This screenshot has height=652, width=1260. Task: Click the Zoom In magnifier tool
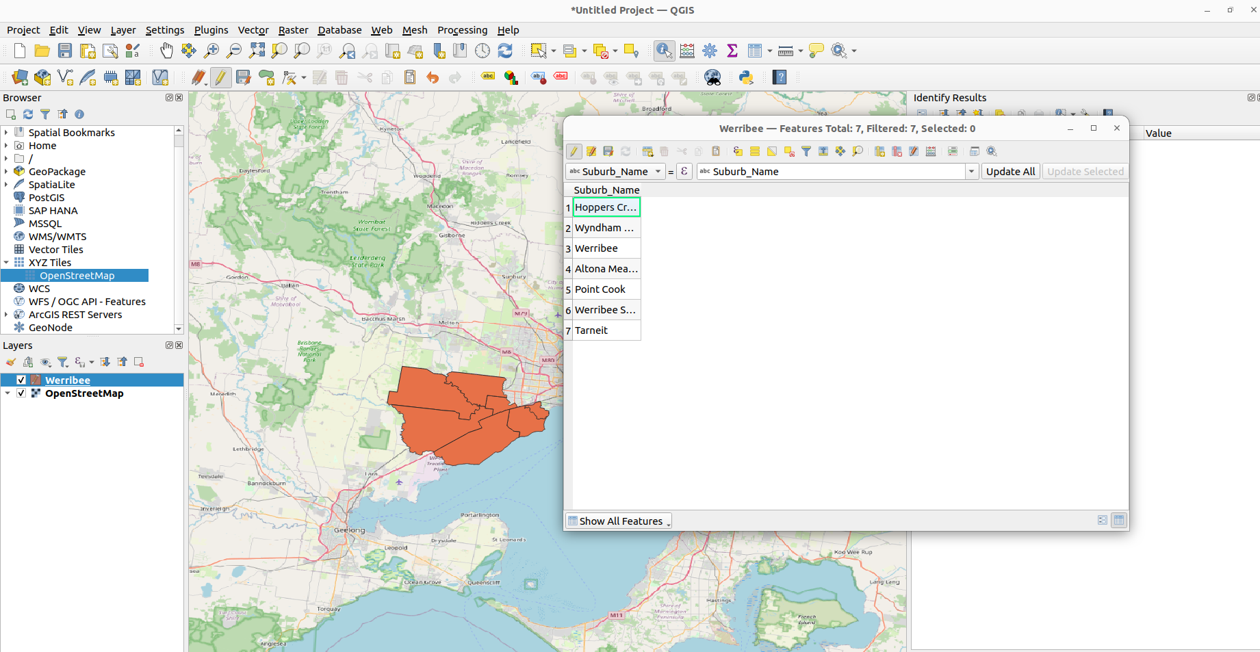pyautogui.click(x=211, y=51)
